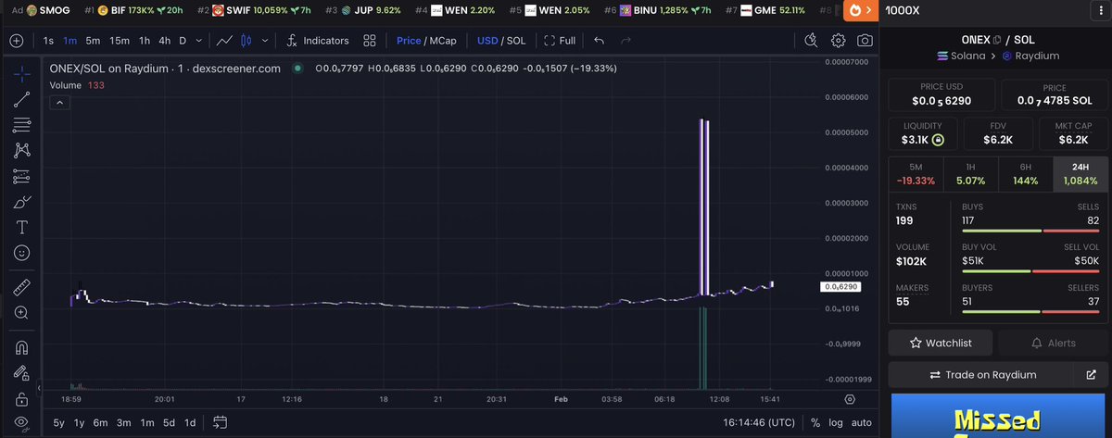1112x438 pixels.
Task: Undo the last chart action
Action: click(599, 41)
